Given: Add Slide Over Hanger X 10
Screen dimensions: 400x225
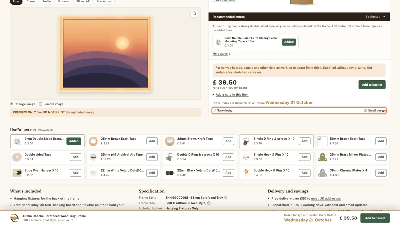Looking at the screenshot, I should 76,172.
